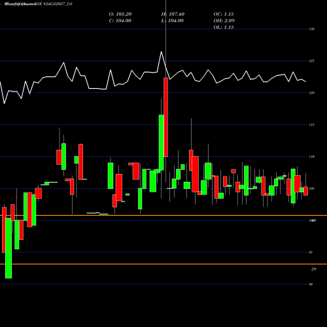Click the 95 price axis label
The height and width of the screenshot is (327, 327).
(311, 252)
